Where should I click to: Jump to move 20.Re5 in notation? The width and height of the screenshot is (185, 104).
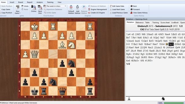coord(177,44)
